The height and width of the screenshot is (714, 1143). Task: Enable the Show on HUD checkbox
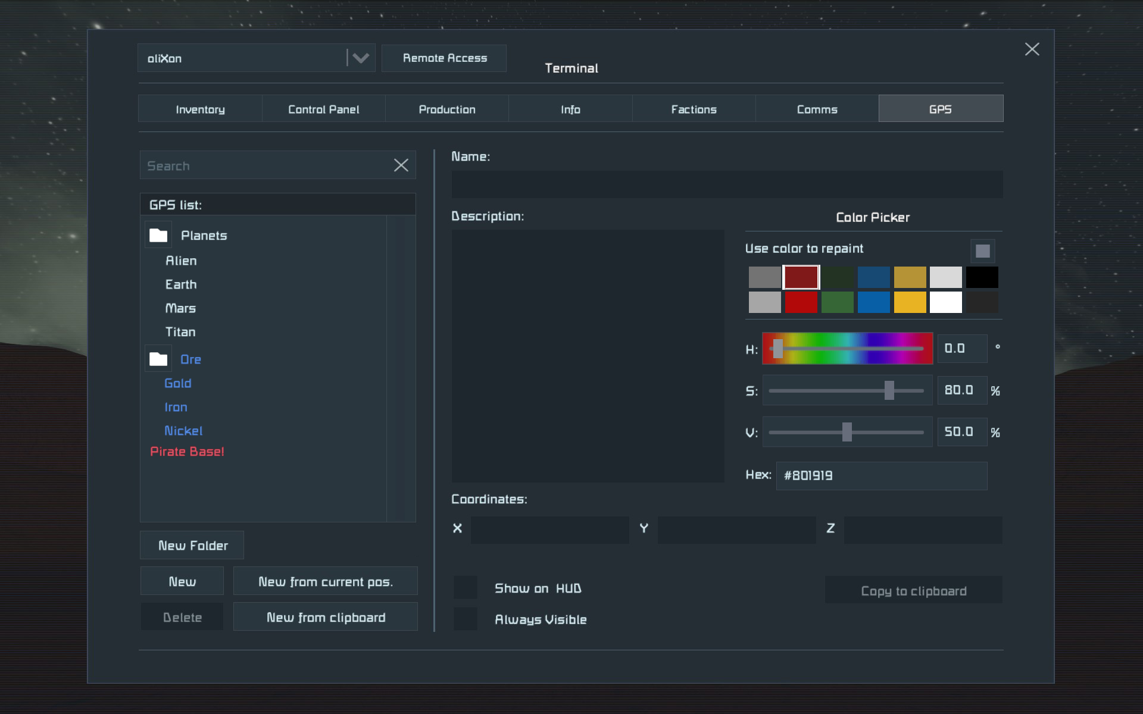point(466,588)
